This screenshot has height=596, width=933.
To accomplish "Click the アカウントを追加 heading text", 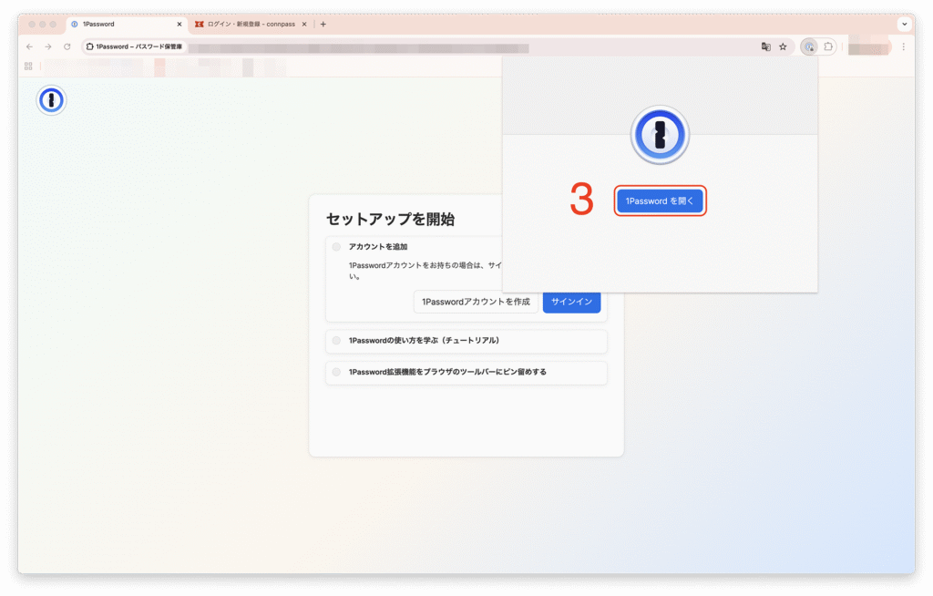I will click(x=378, y=247).
